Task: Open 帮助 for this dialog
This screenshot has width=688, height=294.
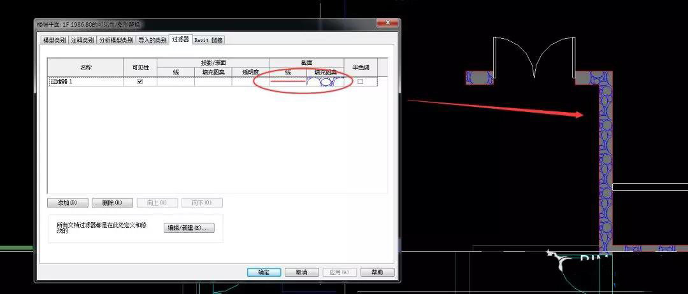Action: (377, 272)
